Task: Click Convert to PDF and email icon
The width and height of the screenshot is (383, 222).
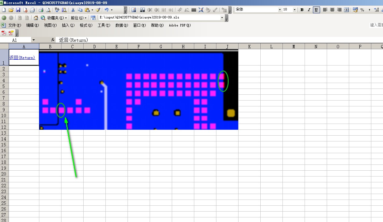Action: coord(11,33)
